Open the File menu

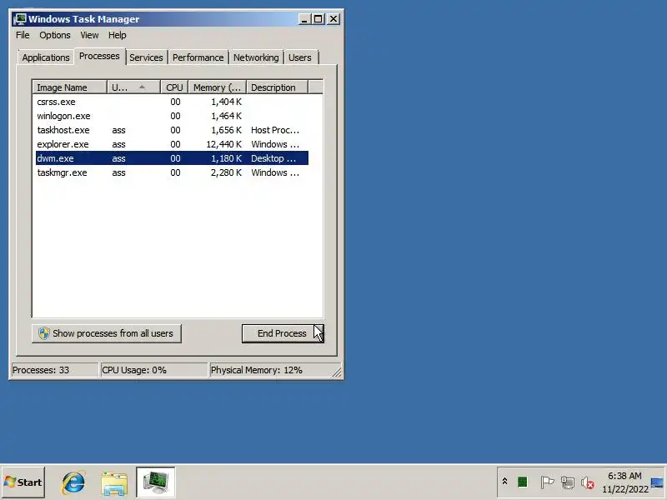(x=23, y=35)
